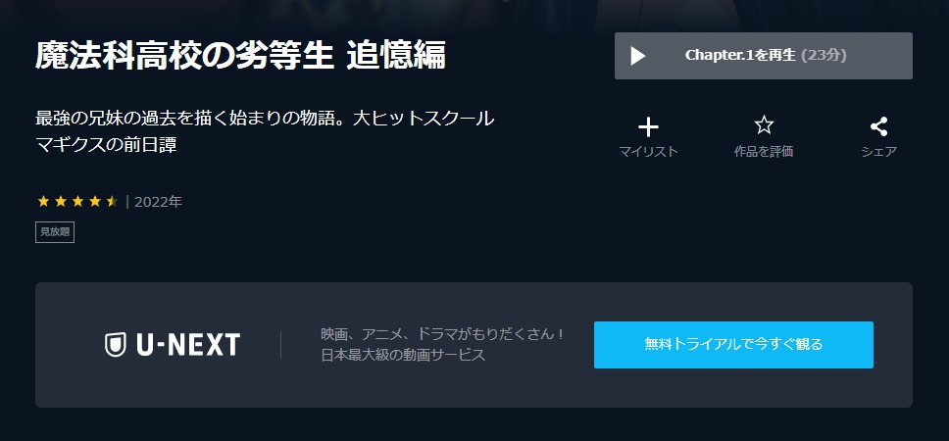Screen dimensions: 949x441
Task: Click the title 魔法科高校の劣等生 追憶編
Action: tap(241, 55)
